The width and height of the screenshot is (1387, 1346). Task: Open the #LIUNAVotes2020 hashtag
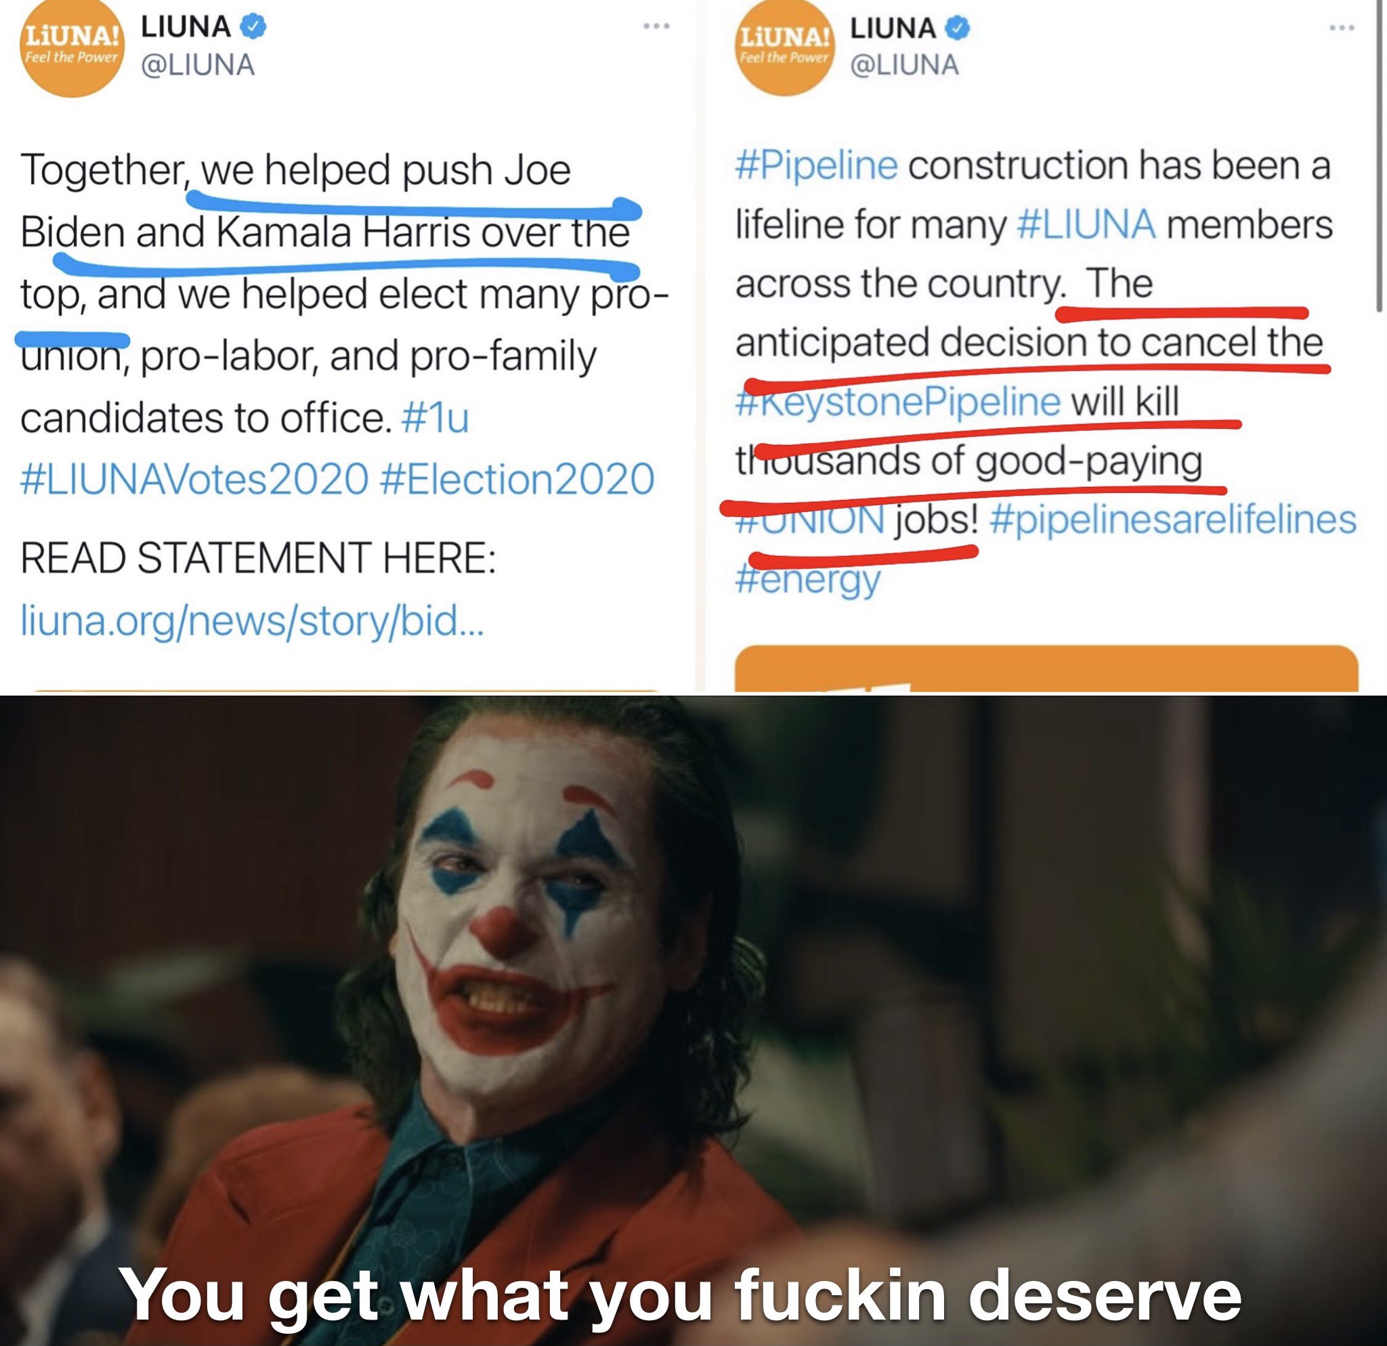[x=194, y=479]
